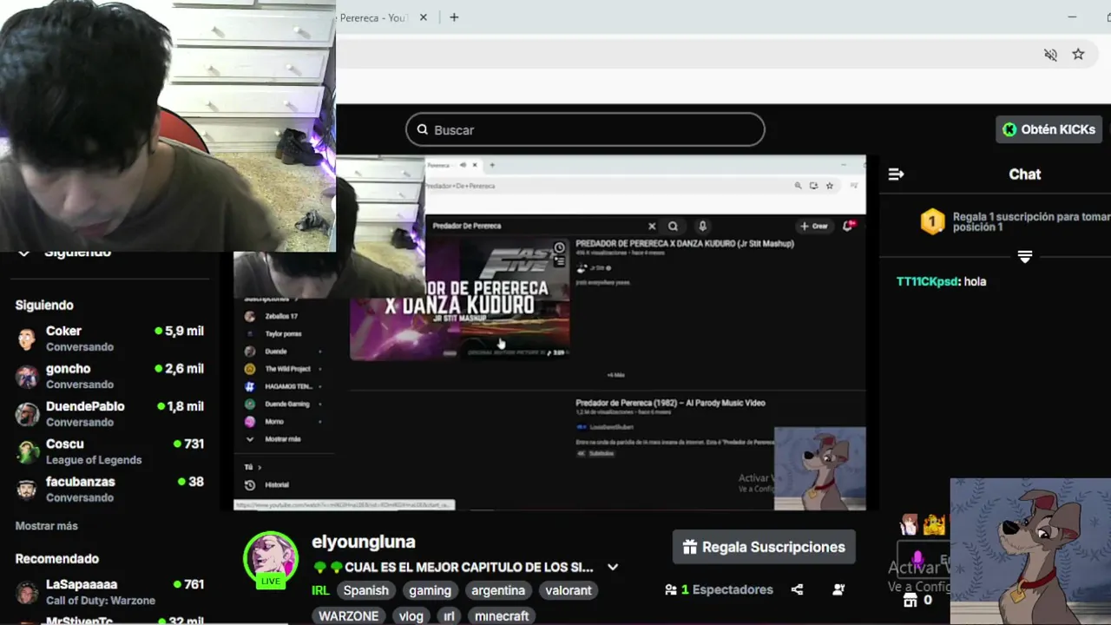This screenshot has width=1111, height=625.
Task: Click goncho's avatar in the sidebar
Action: (x=28, y=376)
